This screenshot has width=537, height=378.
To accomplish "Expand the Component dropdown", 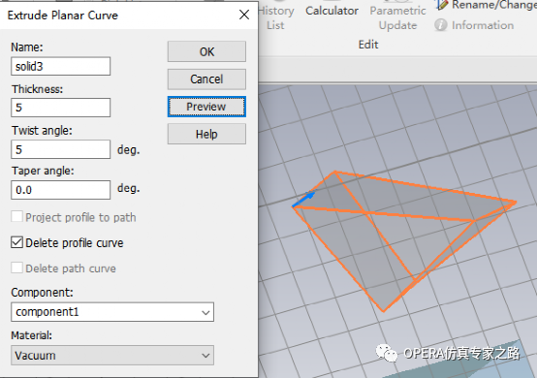I will coord(112,312).
